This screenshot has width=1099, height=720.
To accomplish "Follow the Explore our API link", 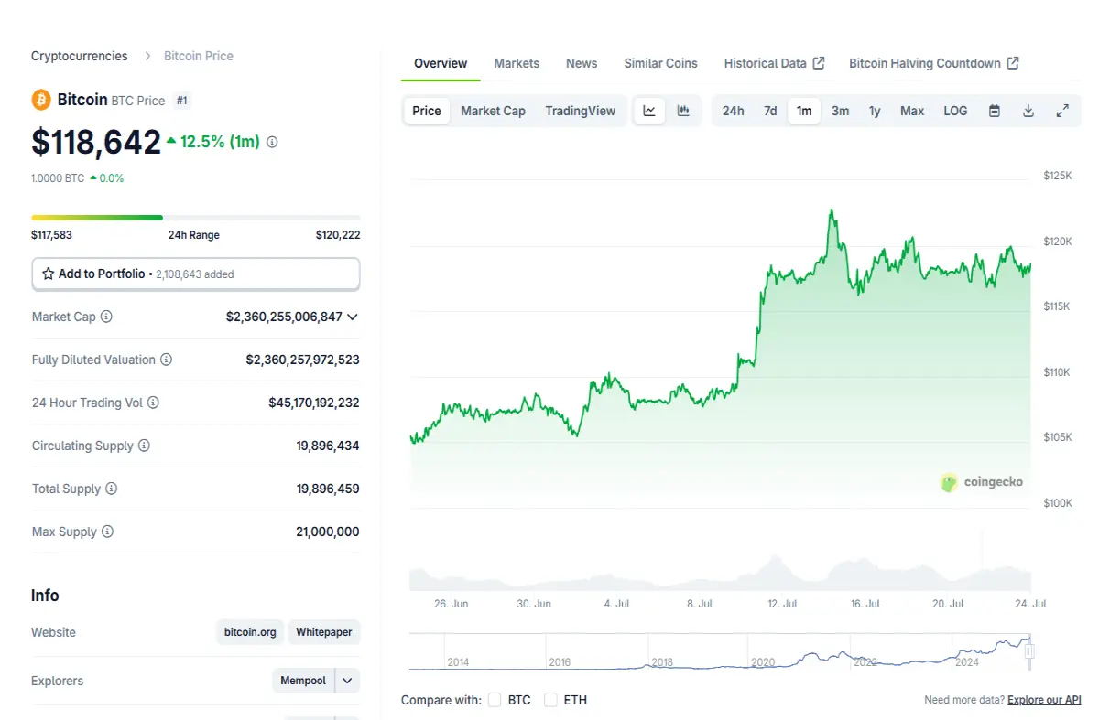I will click(1044, 700).
